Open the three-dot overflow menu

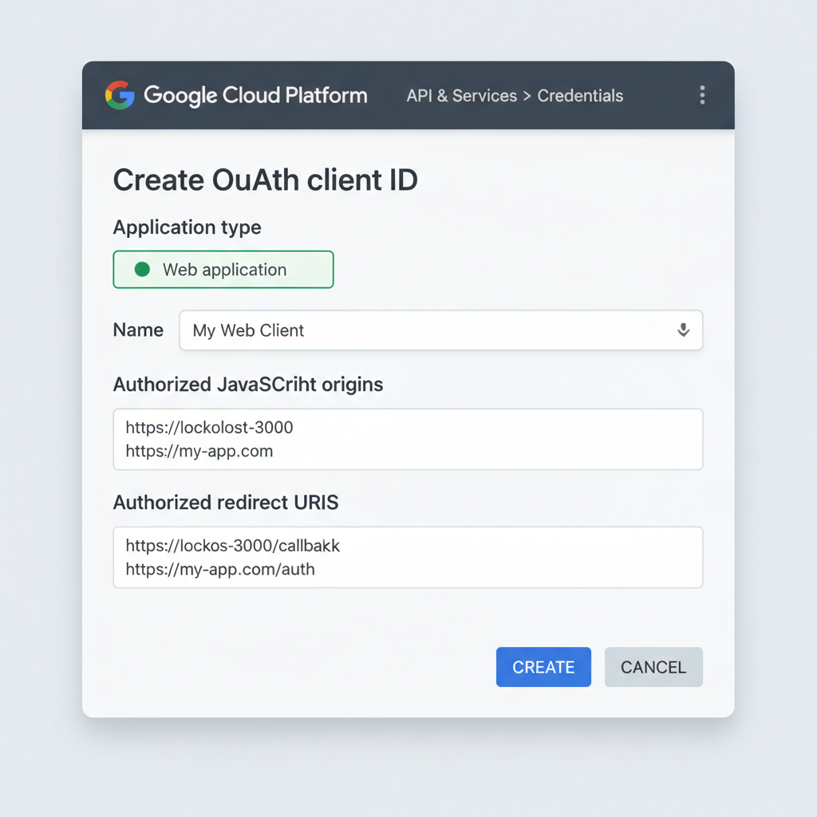click(702, 95)
